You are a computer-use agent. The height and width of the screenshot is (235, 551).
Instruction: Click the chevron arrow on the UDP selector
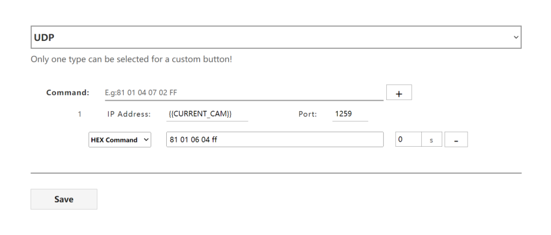pos(516,38)
